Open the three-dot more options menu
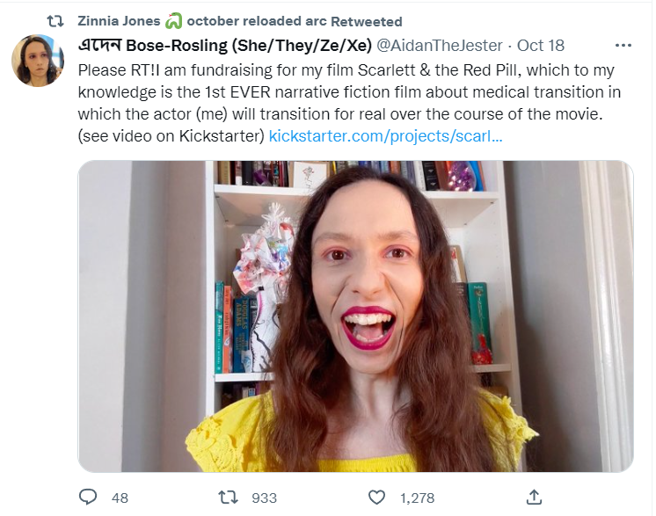This screenshot has width=656, height=516. (x=623, y=45)
